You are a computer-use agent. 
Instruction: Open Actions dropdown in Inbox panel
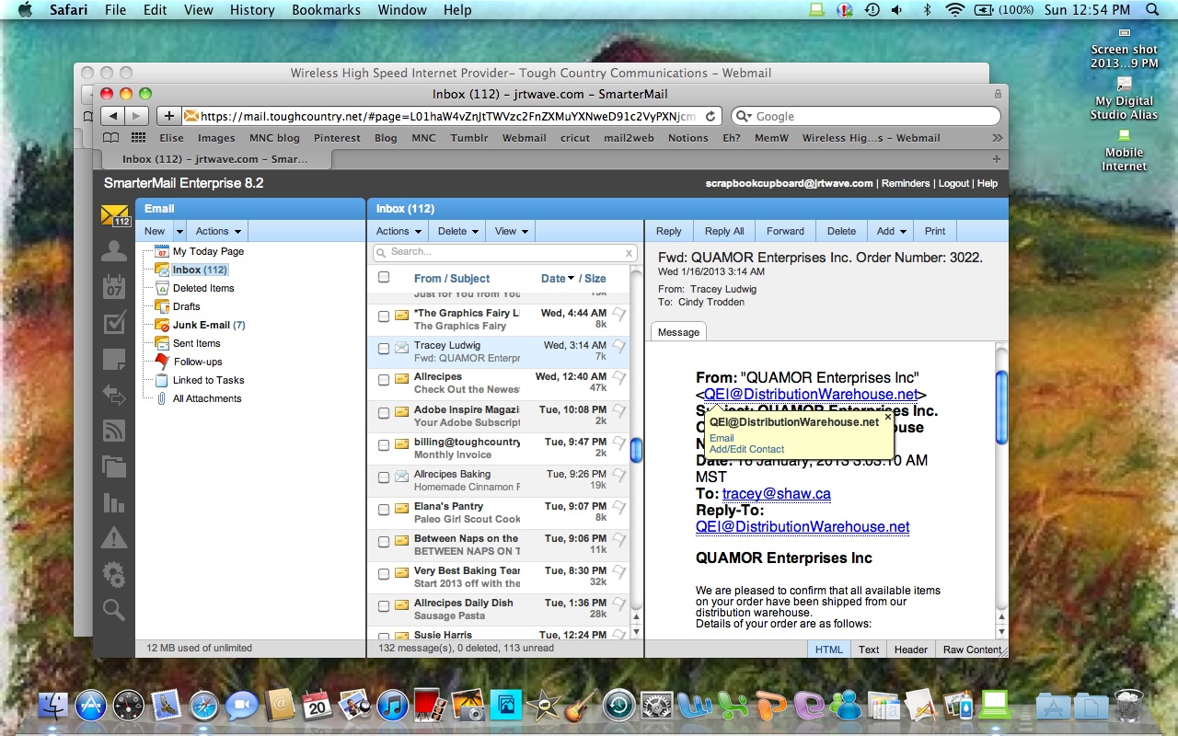click(x=398, y=232)
